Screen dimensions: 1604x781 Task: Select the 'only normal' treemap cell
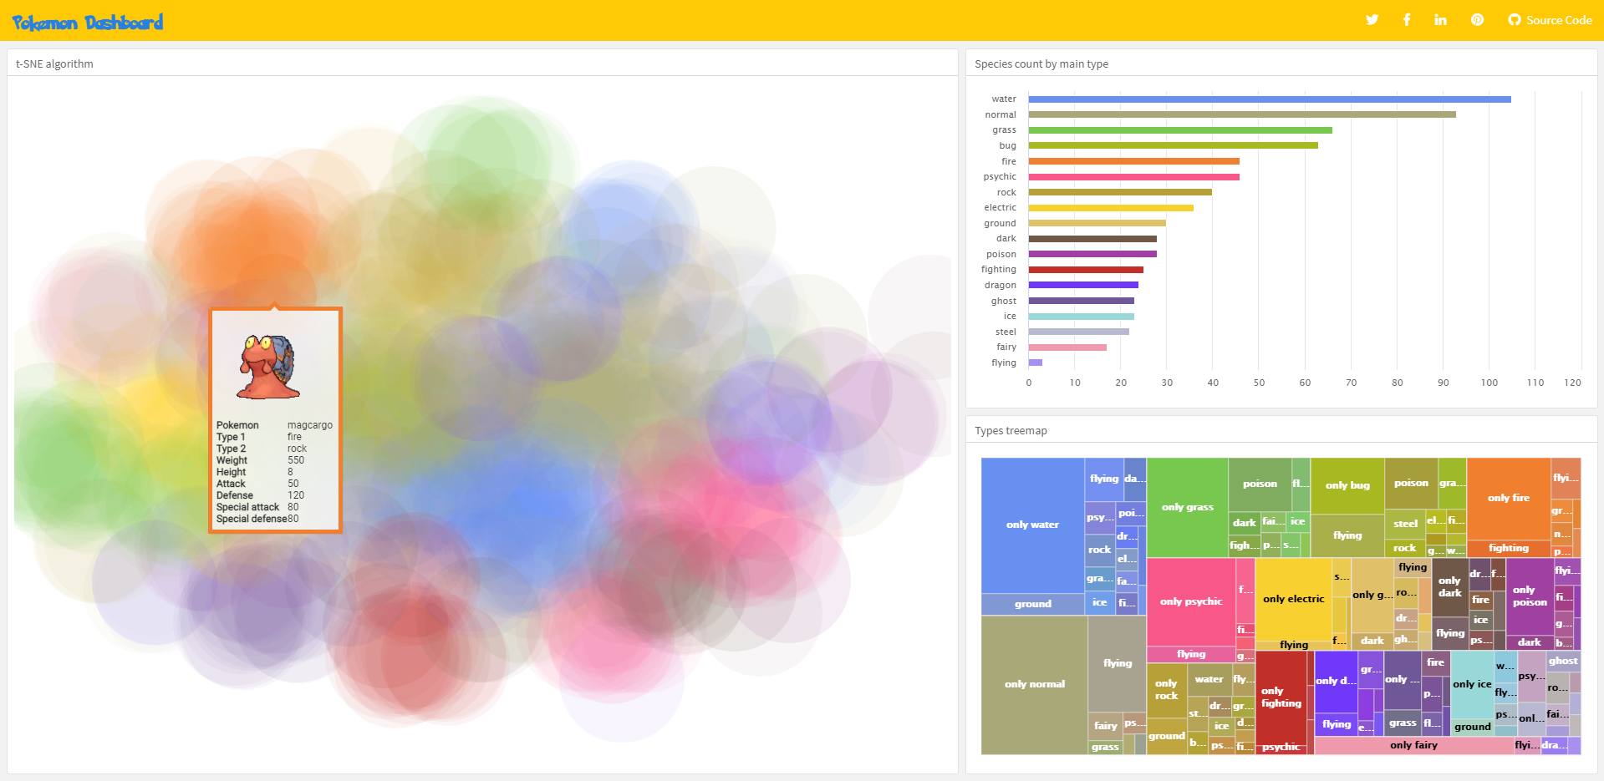pos(1034,684)
